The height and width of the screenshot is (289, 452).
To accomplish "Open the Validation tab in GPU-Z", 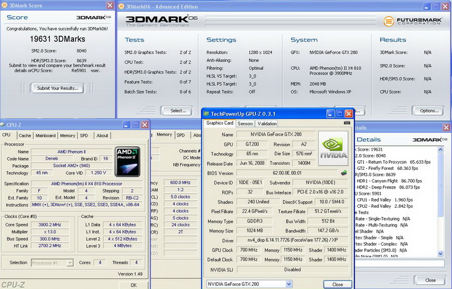I will (267, 123).
